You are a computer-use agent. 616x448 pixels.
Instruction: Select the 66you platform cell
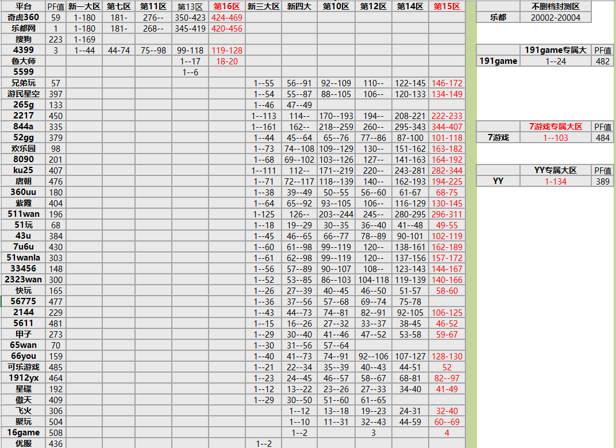[x=23, y=356]
